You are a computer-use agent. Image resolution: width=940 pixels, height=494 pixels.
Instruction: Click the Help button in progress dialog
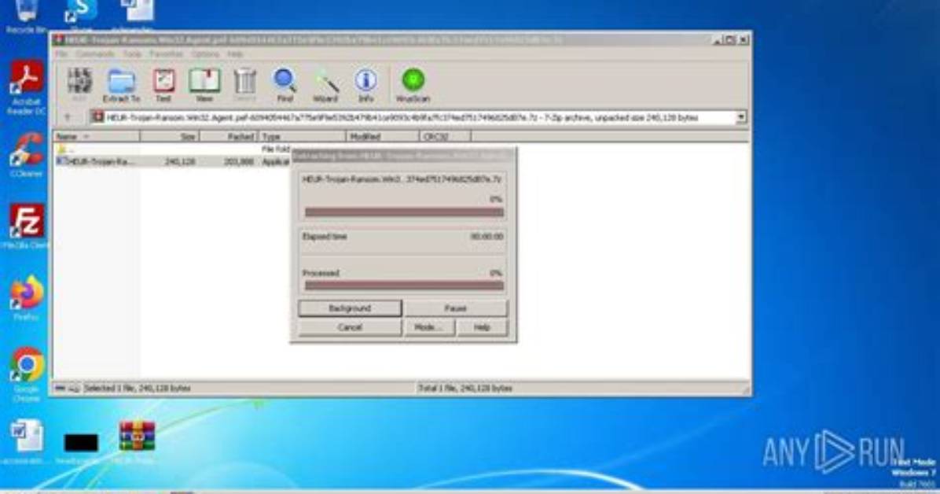pos(482,327)
